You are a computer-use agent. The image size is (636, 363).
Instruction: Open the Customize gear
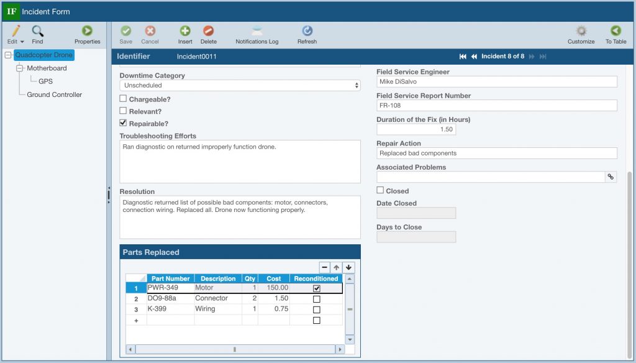(x=581, y=31)
